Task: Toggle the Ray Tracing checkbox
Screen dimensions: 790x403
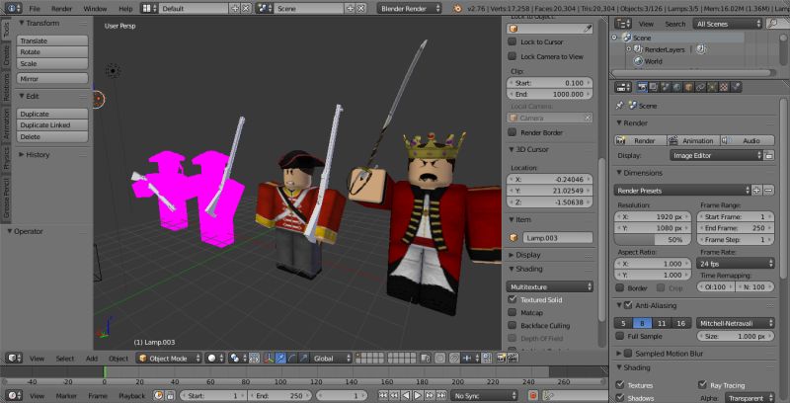Action: pyautogui.click(x=702, y=385)
